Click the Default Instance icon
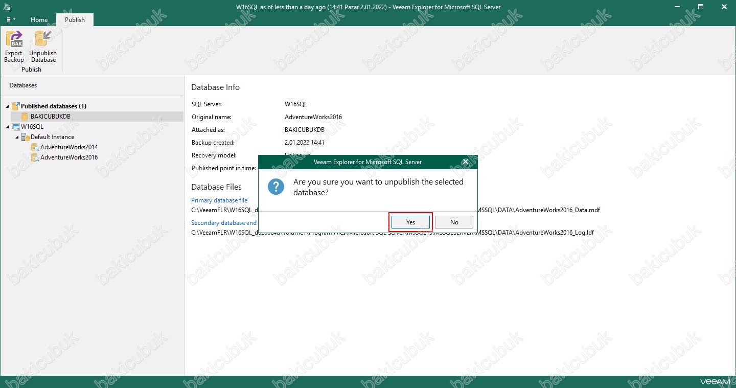 click(25, 137)
